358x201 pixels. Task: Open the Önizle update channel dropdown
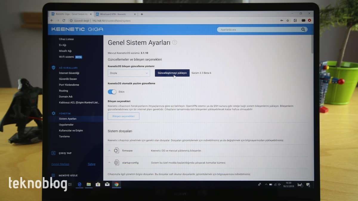(129, 73)
